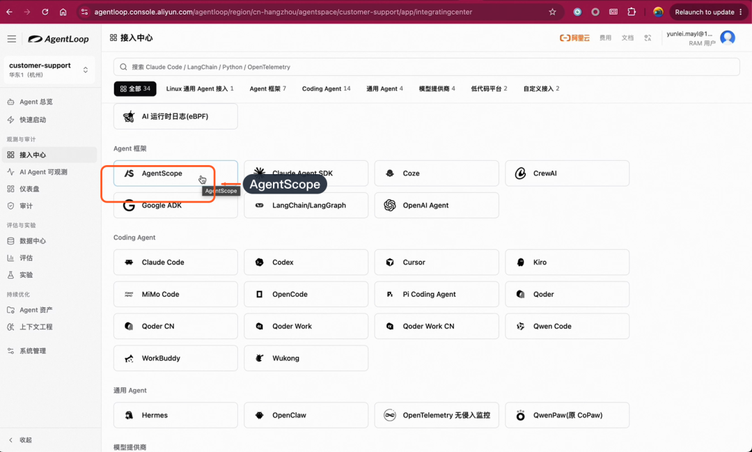Open the browser extensions puzzle icon
This screenshot has width=752, height=452.
pos(631,12)
